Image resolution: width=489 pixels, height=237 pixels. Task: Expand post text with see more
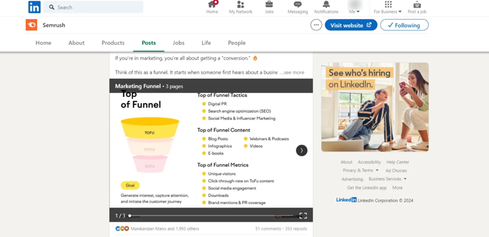pos(292,73)
